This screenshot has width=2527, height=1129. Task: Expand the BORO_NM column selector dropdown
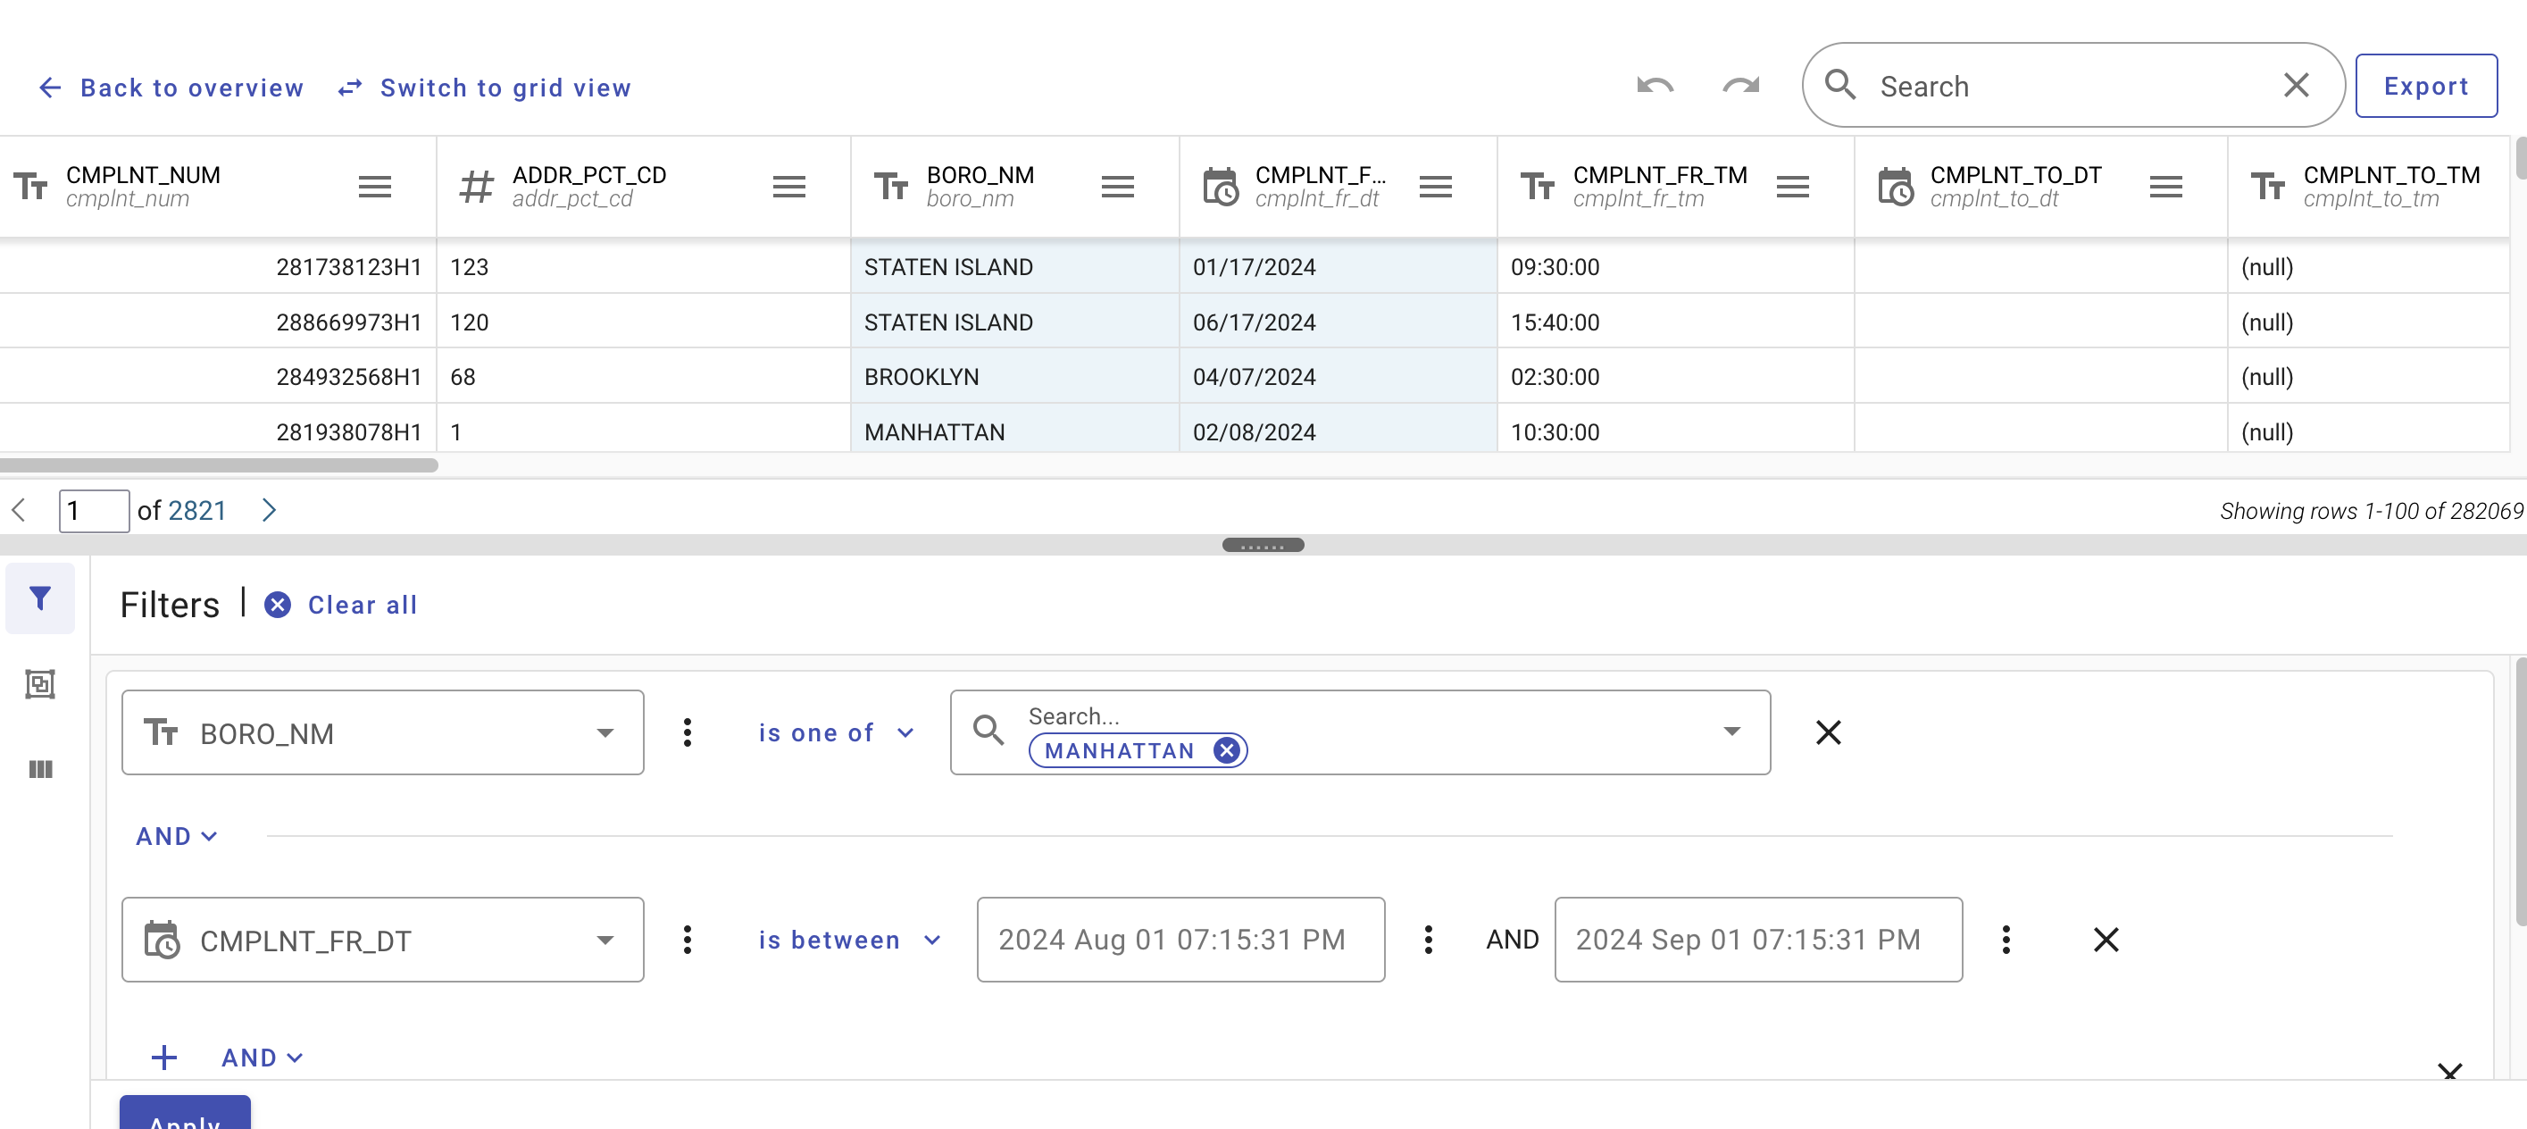tap(605, 732)
